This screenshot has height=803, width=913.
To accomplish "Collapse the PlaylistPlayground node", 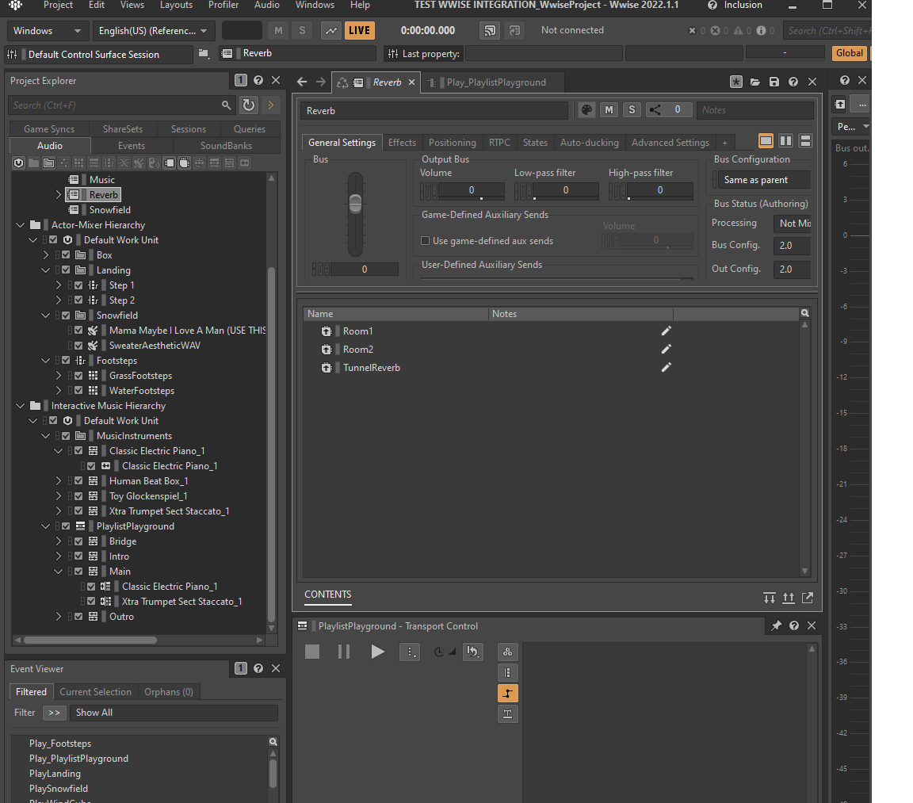I will tap(45, 526).
